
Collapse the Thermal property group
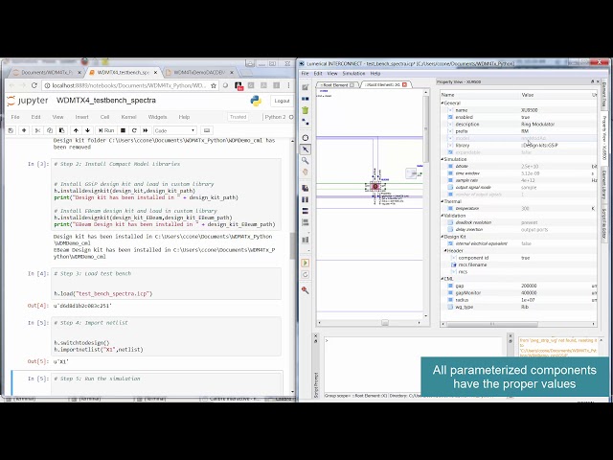click(x=443, y=201)
